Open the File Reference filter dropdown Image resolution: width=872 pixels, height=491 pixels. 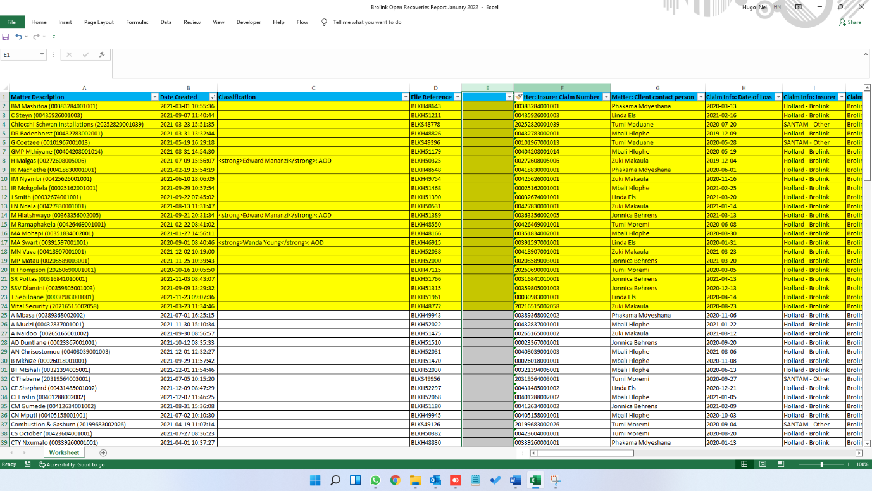click(x=458, y=97)
